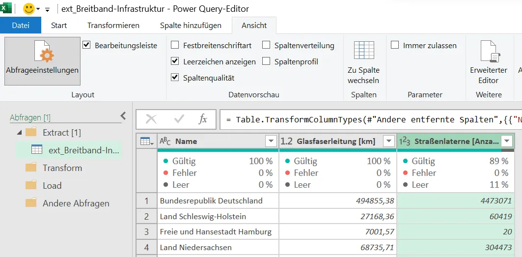Click the Excel logo icon
This screenshot has width=522, height=257.
[x=6, y=8]
